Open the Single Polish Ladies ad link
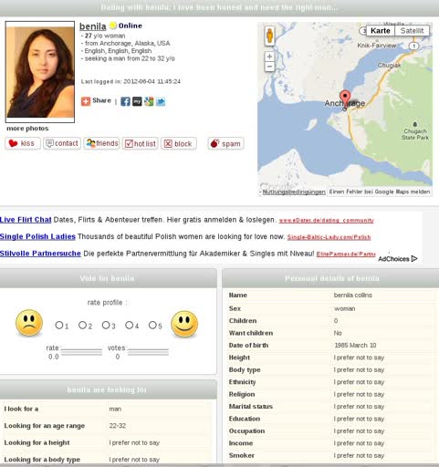 tap(37, 236)
